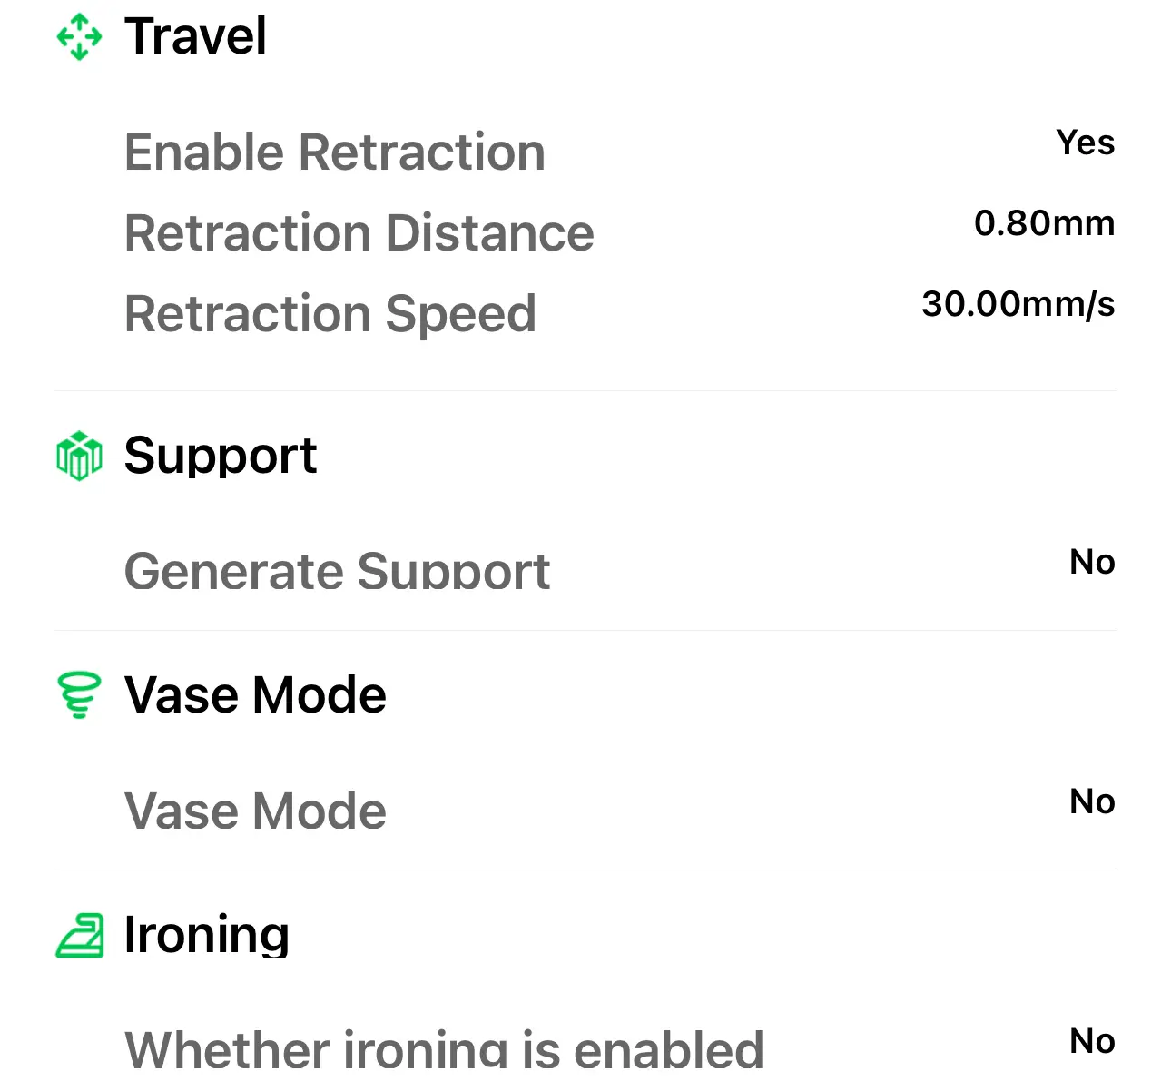Open the Support section heading
1171x1091 pixels.
click(221, 456)
